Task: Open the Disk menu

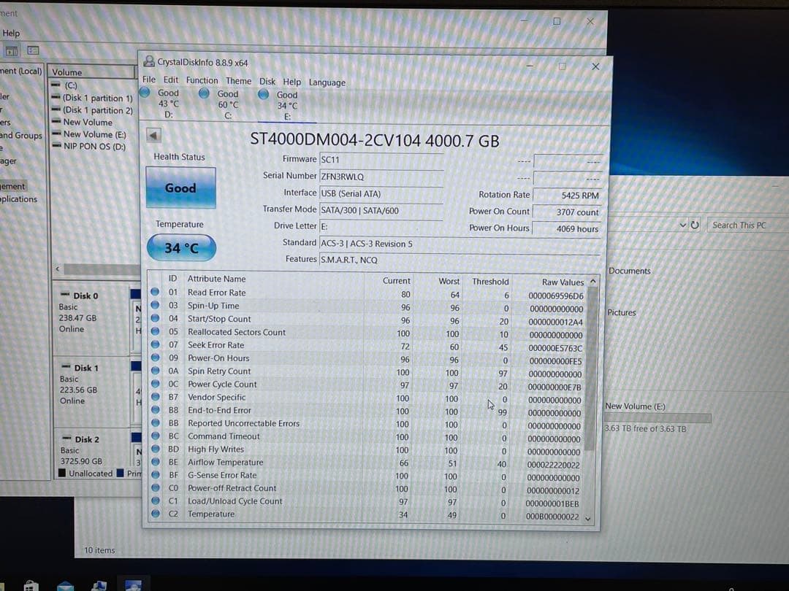Action: click(267, 82)
